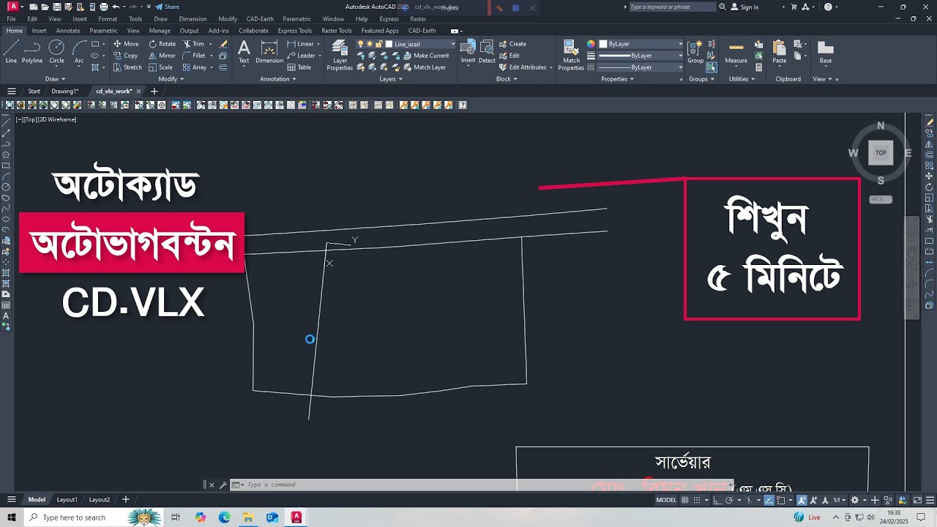This screenshot has height=527, width=937.
Task: Open the annotation scale 1:1 dropdown
Action: click(x=838, y=500)
